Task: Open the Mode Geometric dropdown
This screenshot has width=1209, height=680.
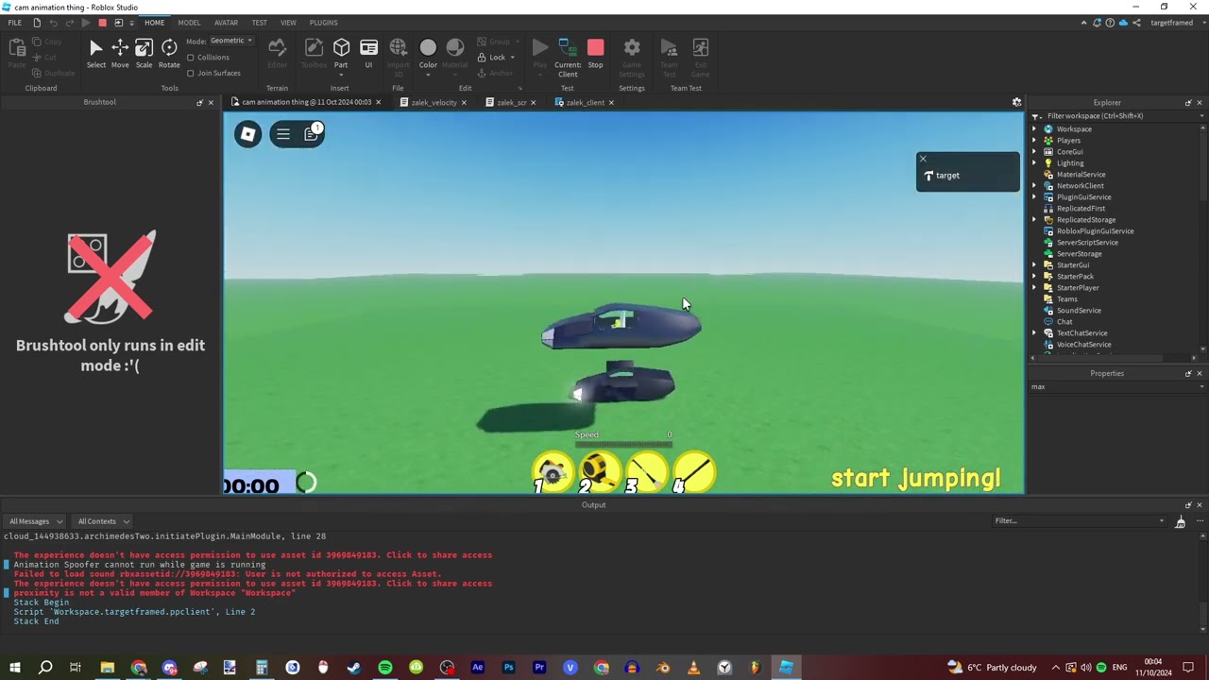Action: tap(231, 41)
